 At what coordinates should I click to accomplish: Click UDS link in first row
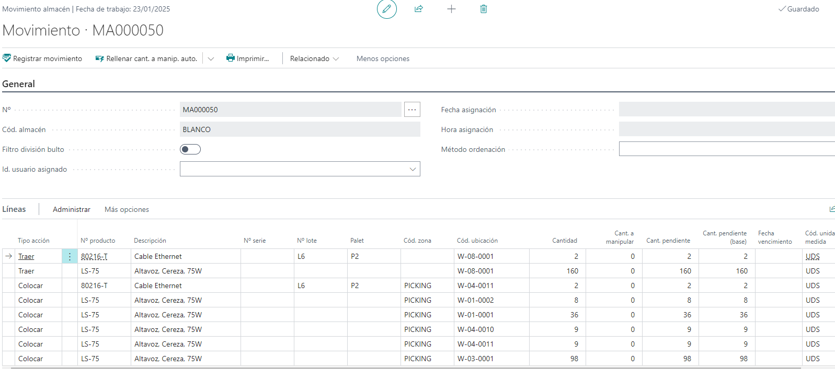(813, 256)
